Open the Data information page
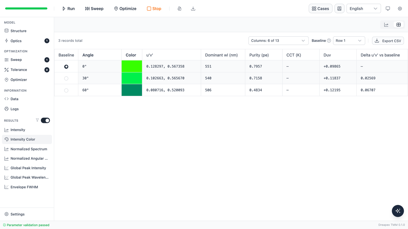 (27, 99)
